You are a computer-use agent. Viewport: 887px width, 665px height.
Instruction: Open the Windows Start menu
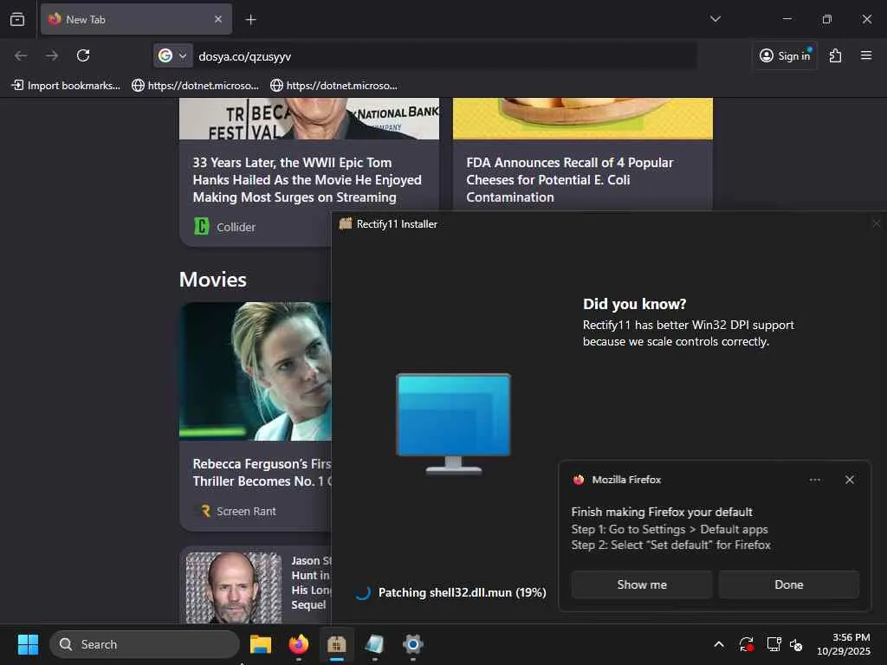(28, 644)
